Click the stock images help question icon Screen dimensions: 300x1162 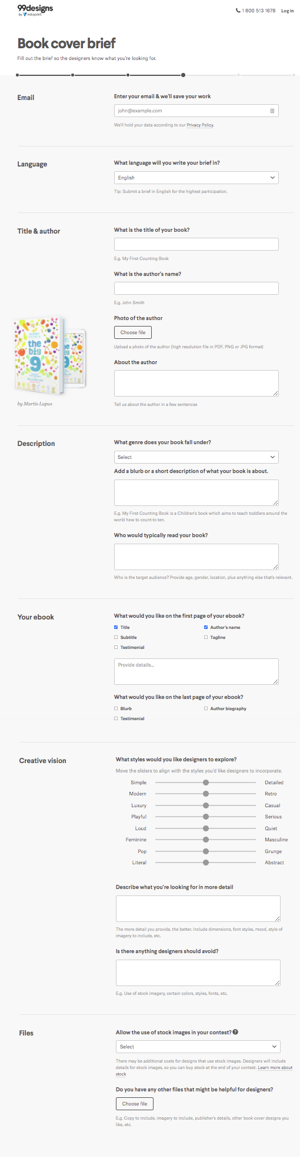coord(235,1032)
